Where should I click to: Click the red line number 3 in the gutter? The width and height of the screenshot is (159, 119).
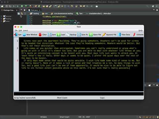[17, 60]
